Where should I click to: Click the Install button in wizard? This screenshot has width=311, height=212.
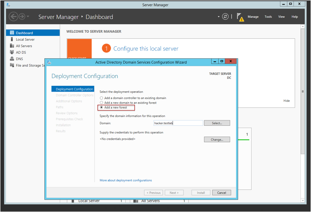[201, 193]
